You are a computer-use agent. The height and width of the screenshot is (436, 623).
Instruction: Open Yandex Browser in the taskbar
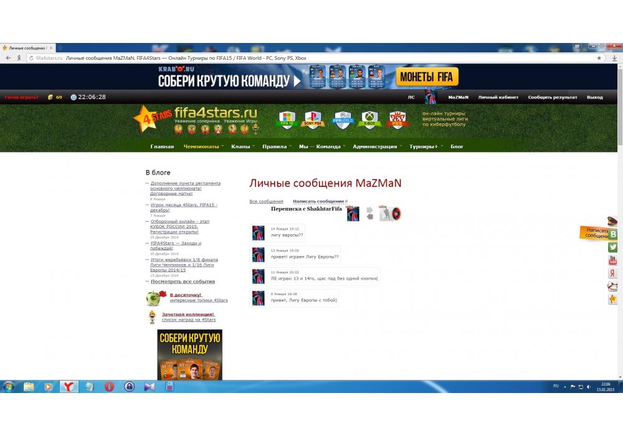[69, 386]
